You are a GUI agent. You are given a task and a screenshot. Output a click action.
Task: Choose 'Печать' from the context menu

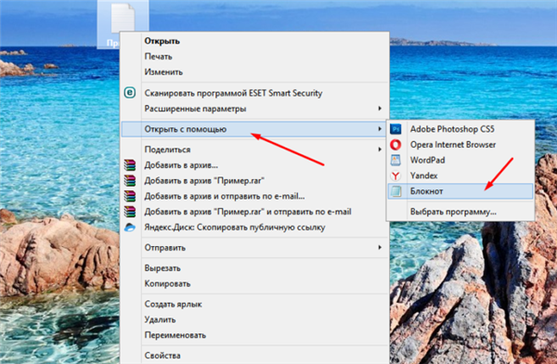click(255, 57)
